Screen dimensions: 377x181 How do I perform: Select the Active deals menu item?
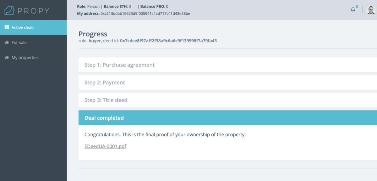23,28
